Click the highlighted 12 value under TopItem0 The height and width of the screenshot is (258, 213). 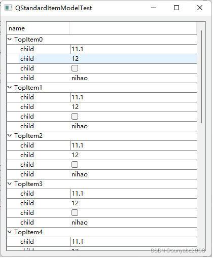(x=75, y=59)
